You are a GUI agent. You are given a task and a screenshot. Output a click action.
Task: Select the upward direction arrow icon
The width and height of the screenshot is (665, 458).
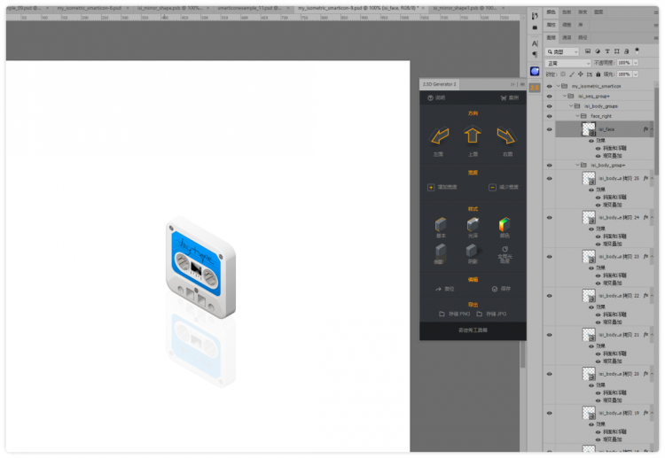[x=473, y=136]
